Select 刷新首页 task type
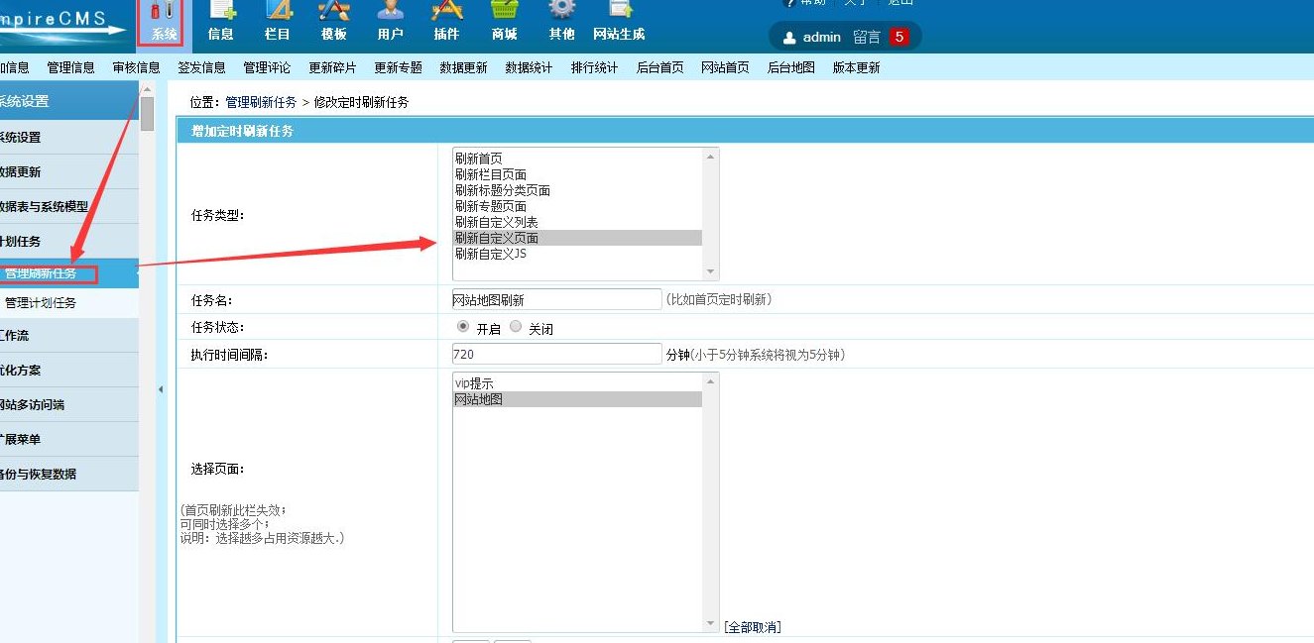 (577, 159)
